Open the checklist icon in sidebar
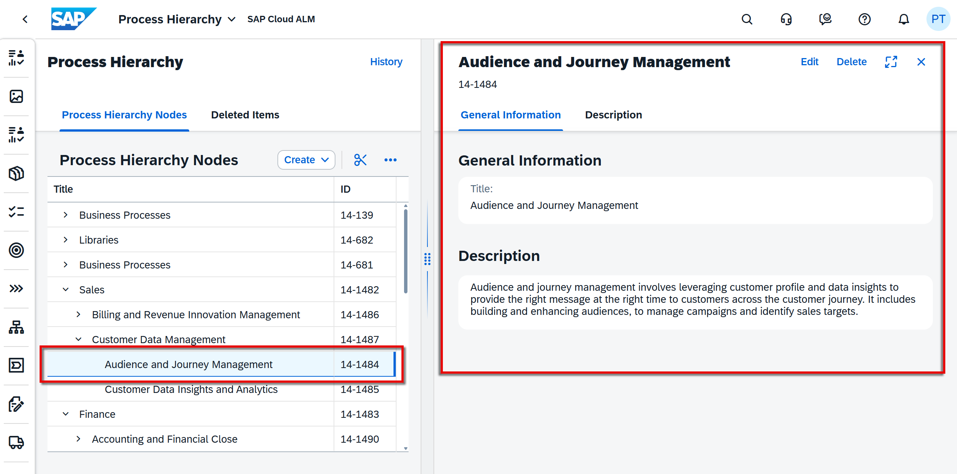 click(x=16, y=212)
